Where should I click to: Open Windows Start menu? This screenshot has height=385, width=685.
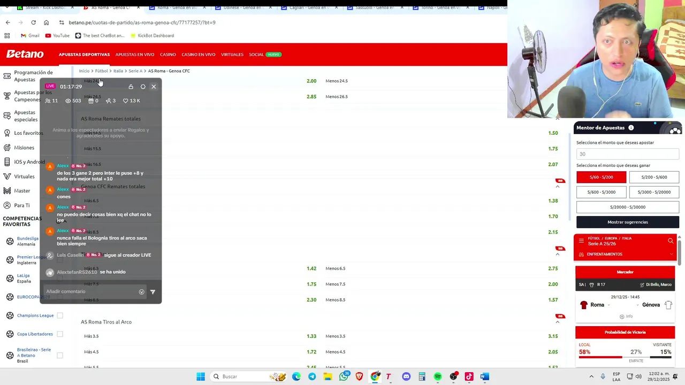(201, 376)
